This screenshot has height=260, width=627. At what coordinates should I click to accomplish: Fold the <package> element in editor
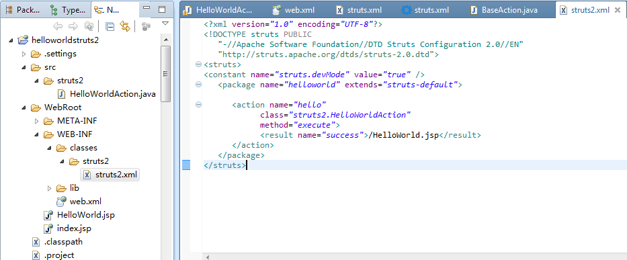(x=198, y=85)
